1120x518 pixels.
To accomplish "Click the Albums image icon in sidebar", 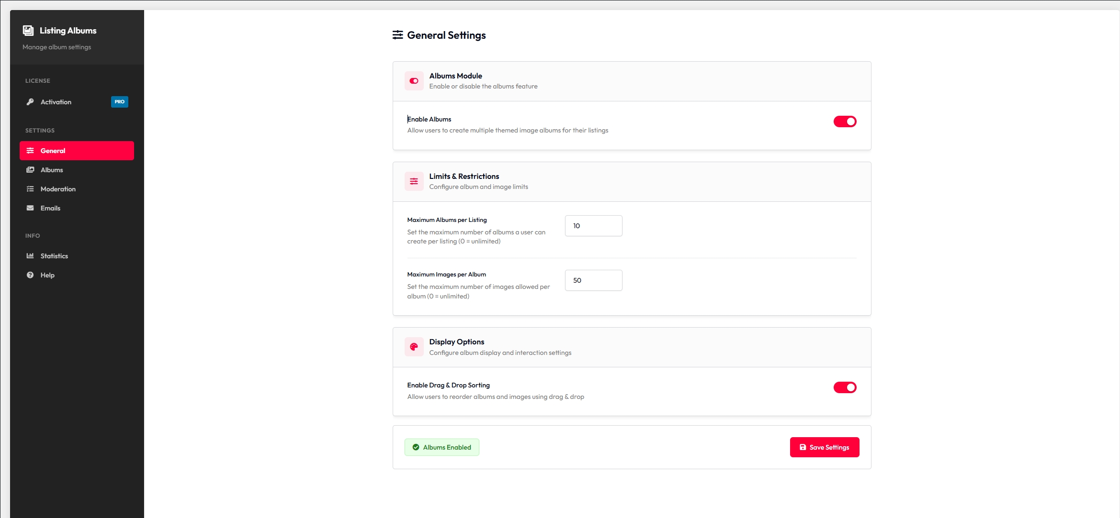I will point(30,169).
